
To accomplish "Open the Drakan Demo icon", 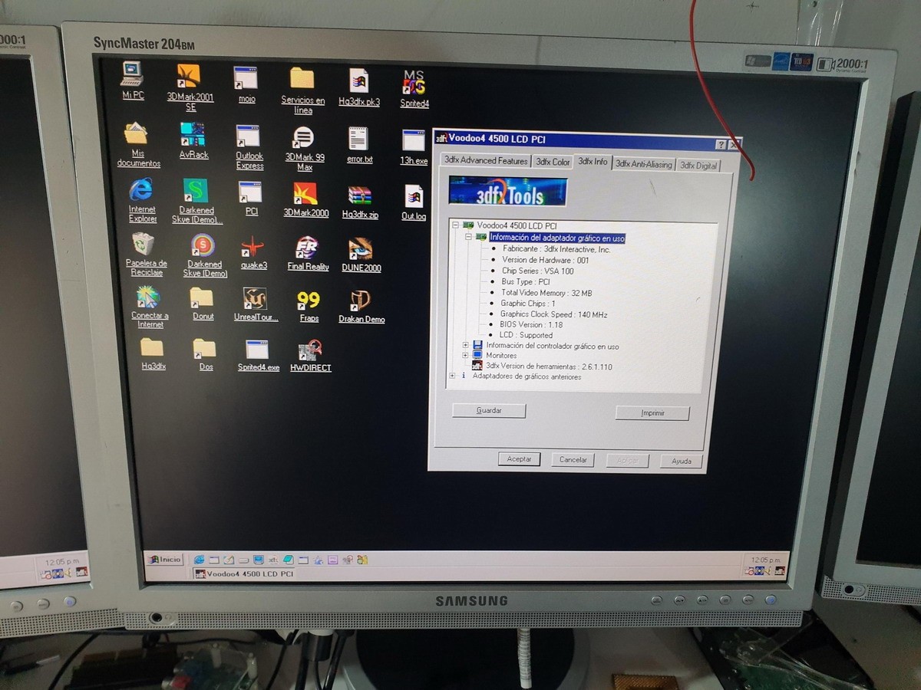I will 361,302.
